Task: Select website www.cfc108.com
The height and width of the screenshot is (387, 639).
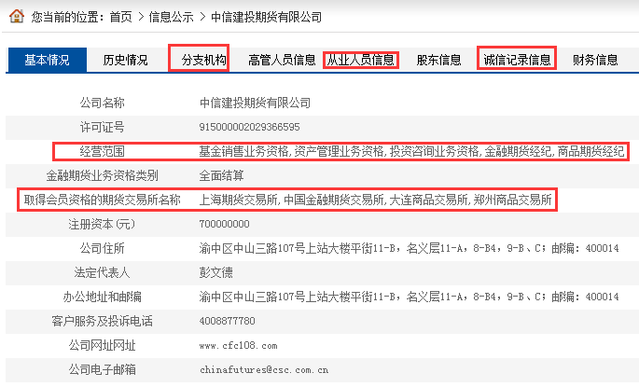Action: click(239, 346)
